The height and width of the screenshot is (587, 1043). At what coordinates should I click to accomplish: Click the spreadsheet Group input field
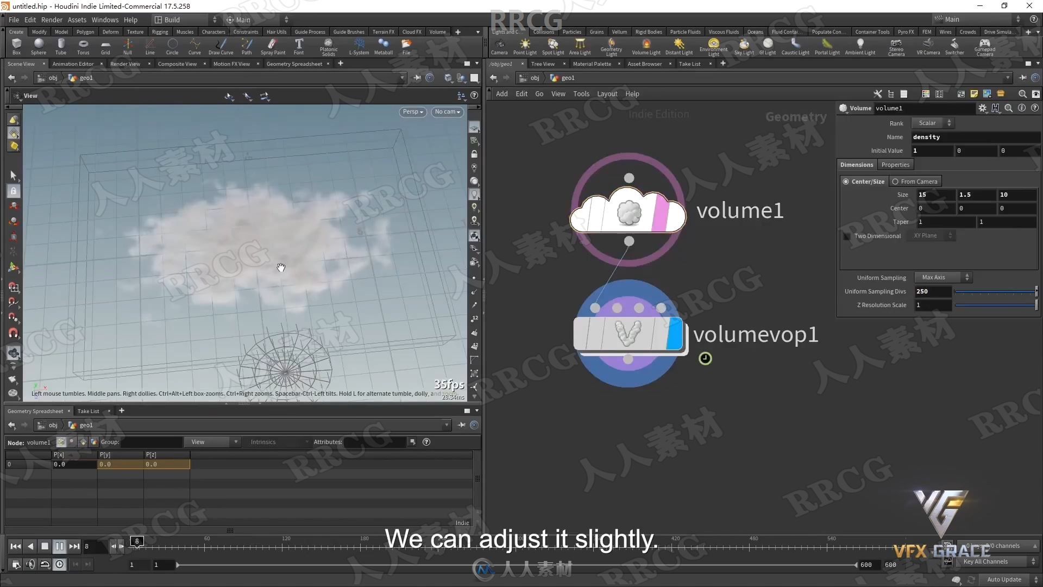[151, 442]
